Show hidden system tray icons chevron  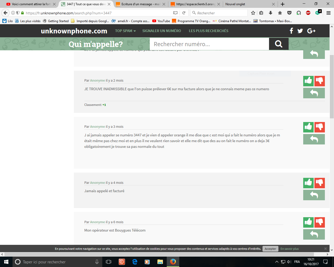(277, 262)
